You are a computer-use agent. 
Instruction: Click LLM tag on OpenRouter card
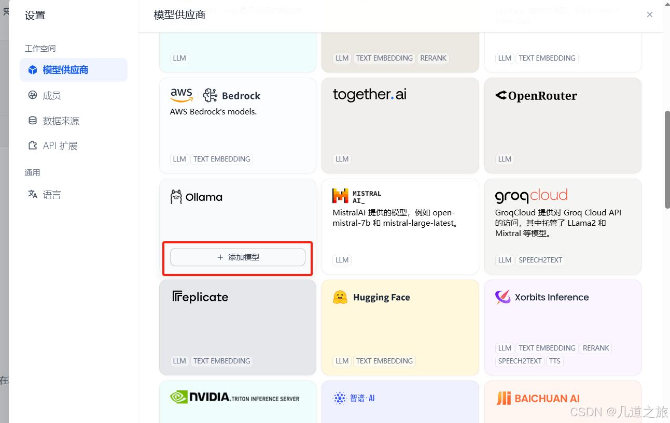[x=505, y=159]
